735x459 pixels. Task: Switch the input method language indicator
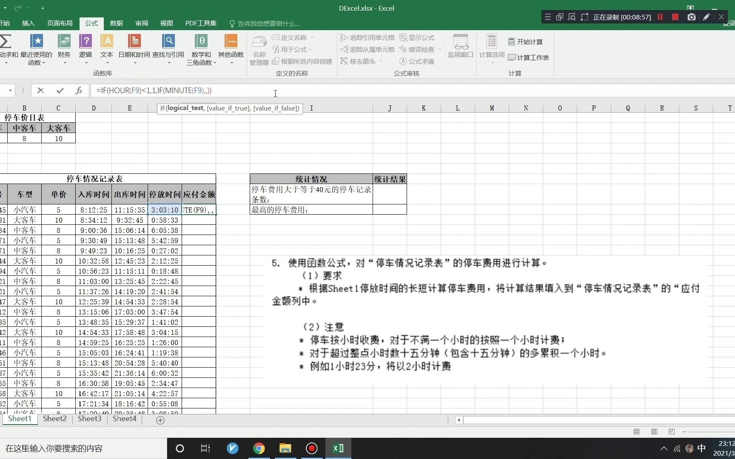point(702,448)
